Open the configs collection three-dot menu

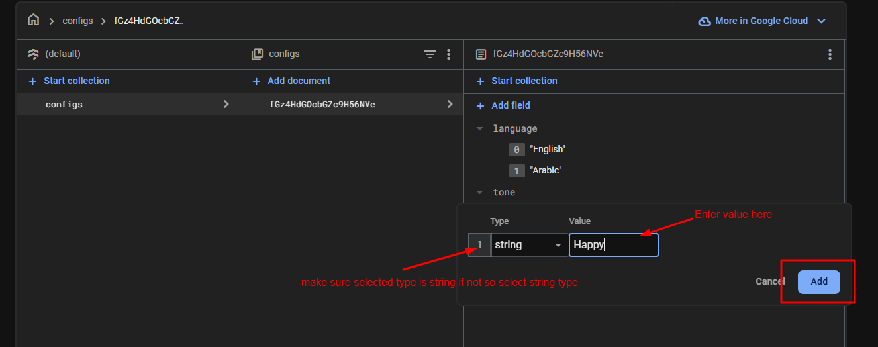coord(449,54)
